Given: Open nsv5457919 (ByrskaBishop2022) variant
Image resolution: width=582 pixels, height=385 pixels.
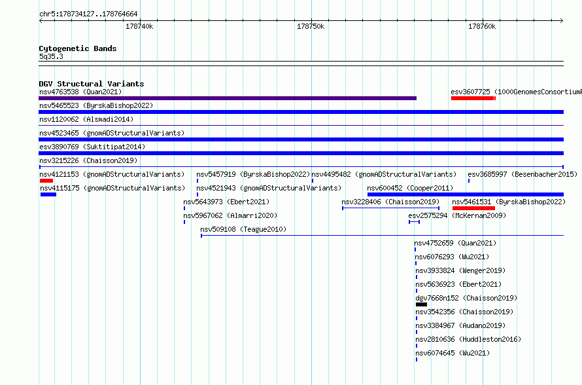Looking at the screenshot, I should click(x=253, y=174).
